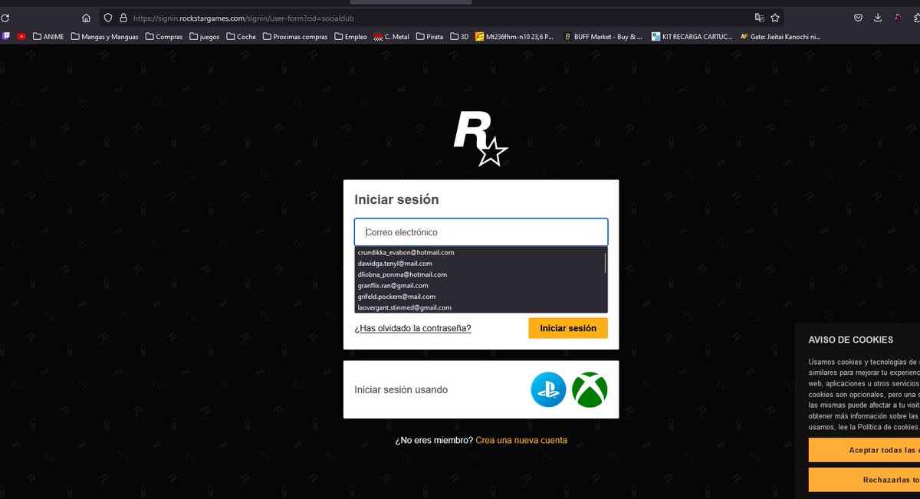
Task: Reload the page with the refresh icon
Action: click(4, 18)
